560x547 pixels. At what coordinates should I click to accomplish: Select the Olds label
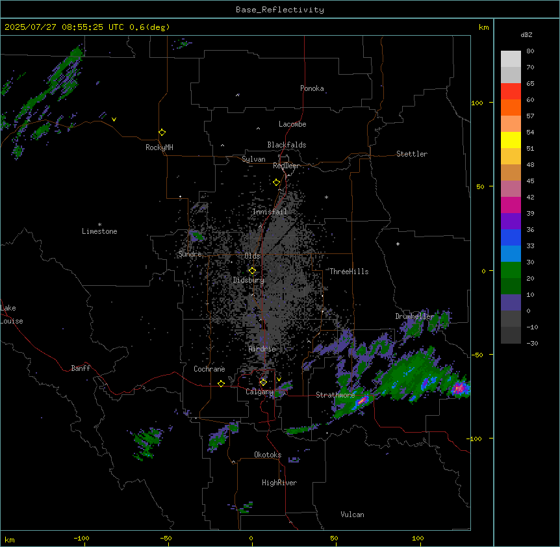tap(252, 256)
